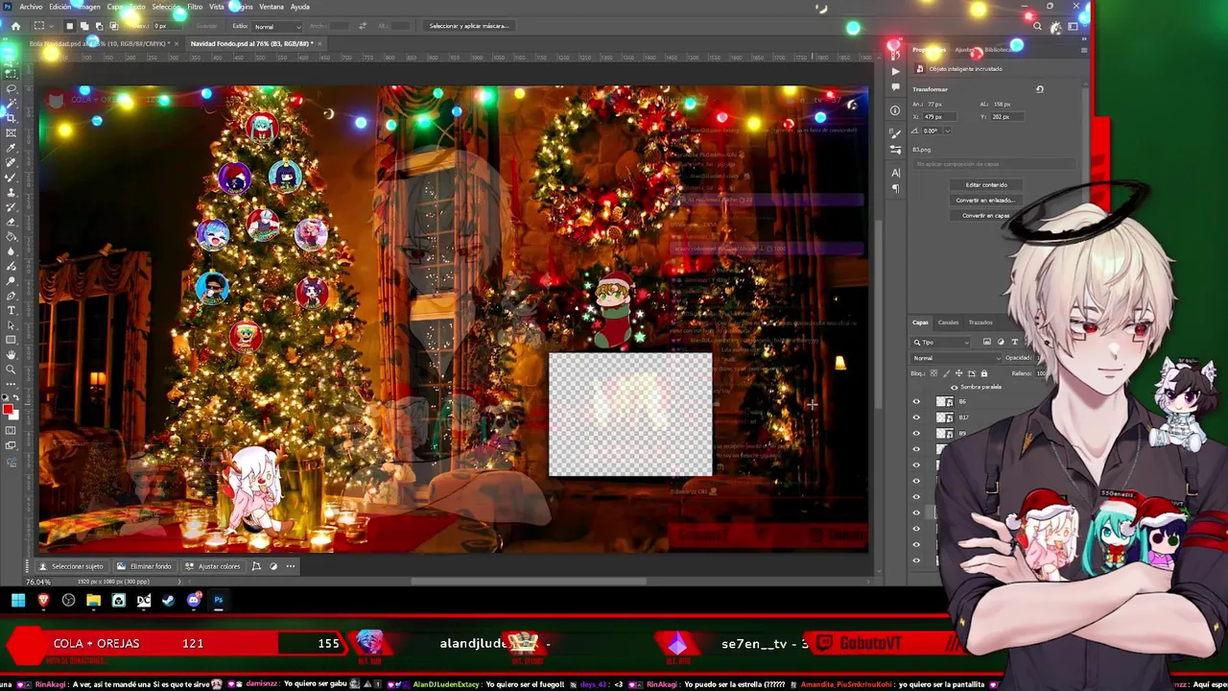Open Photoshop from the Windows taskbar

coord(219,601)
